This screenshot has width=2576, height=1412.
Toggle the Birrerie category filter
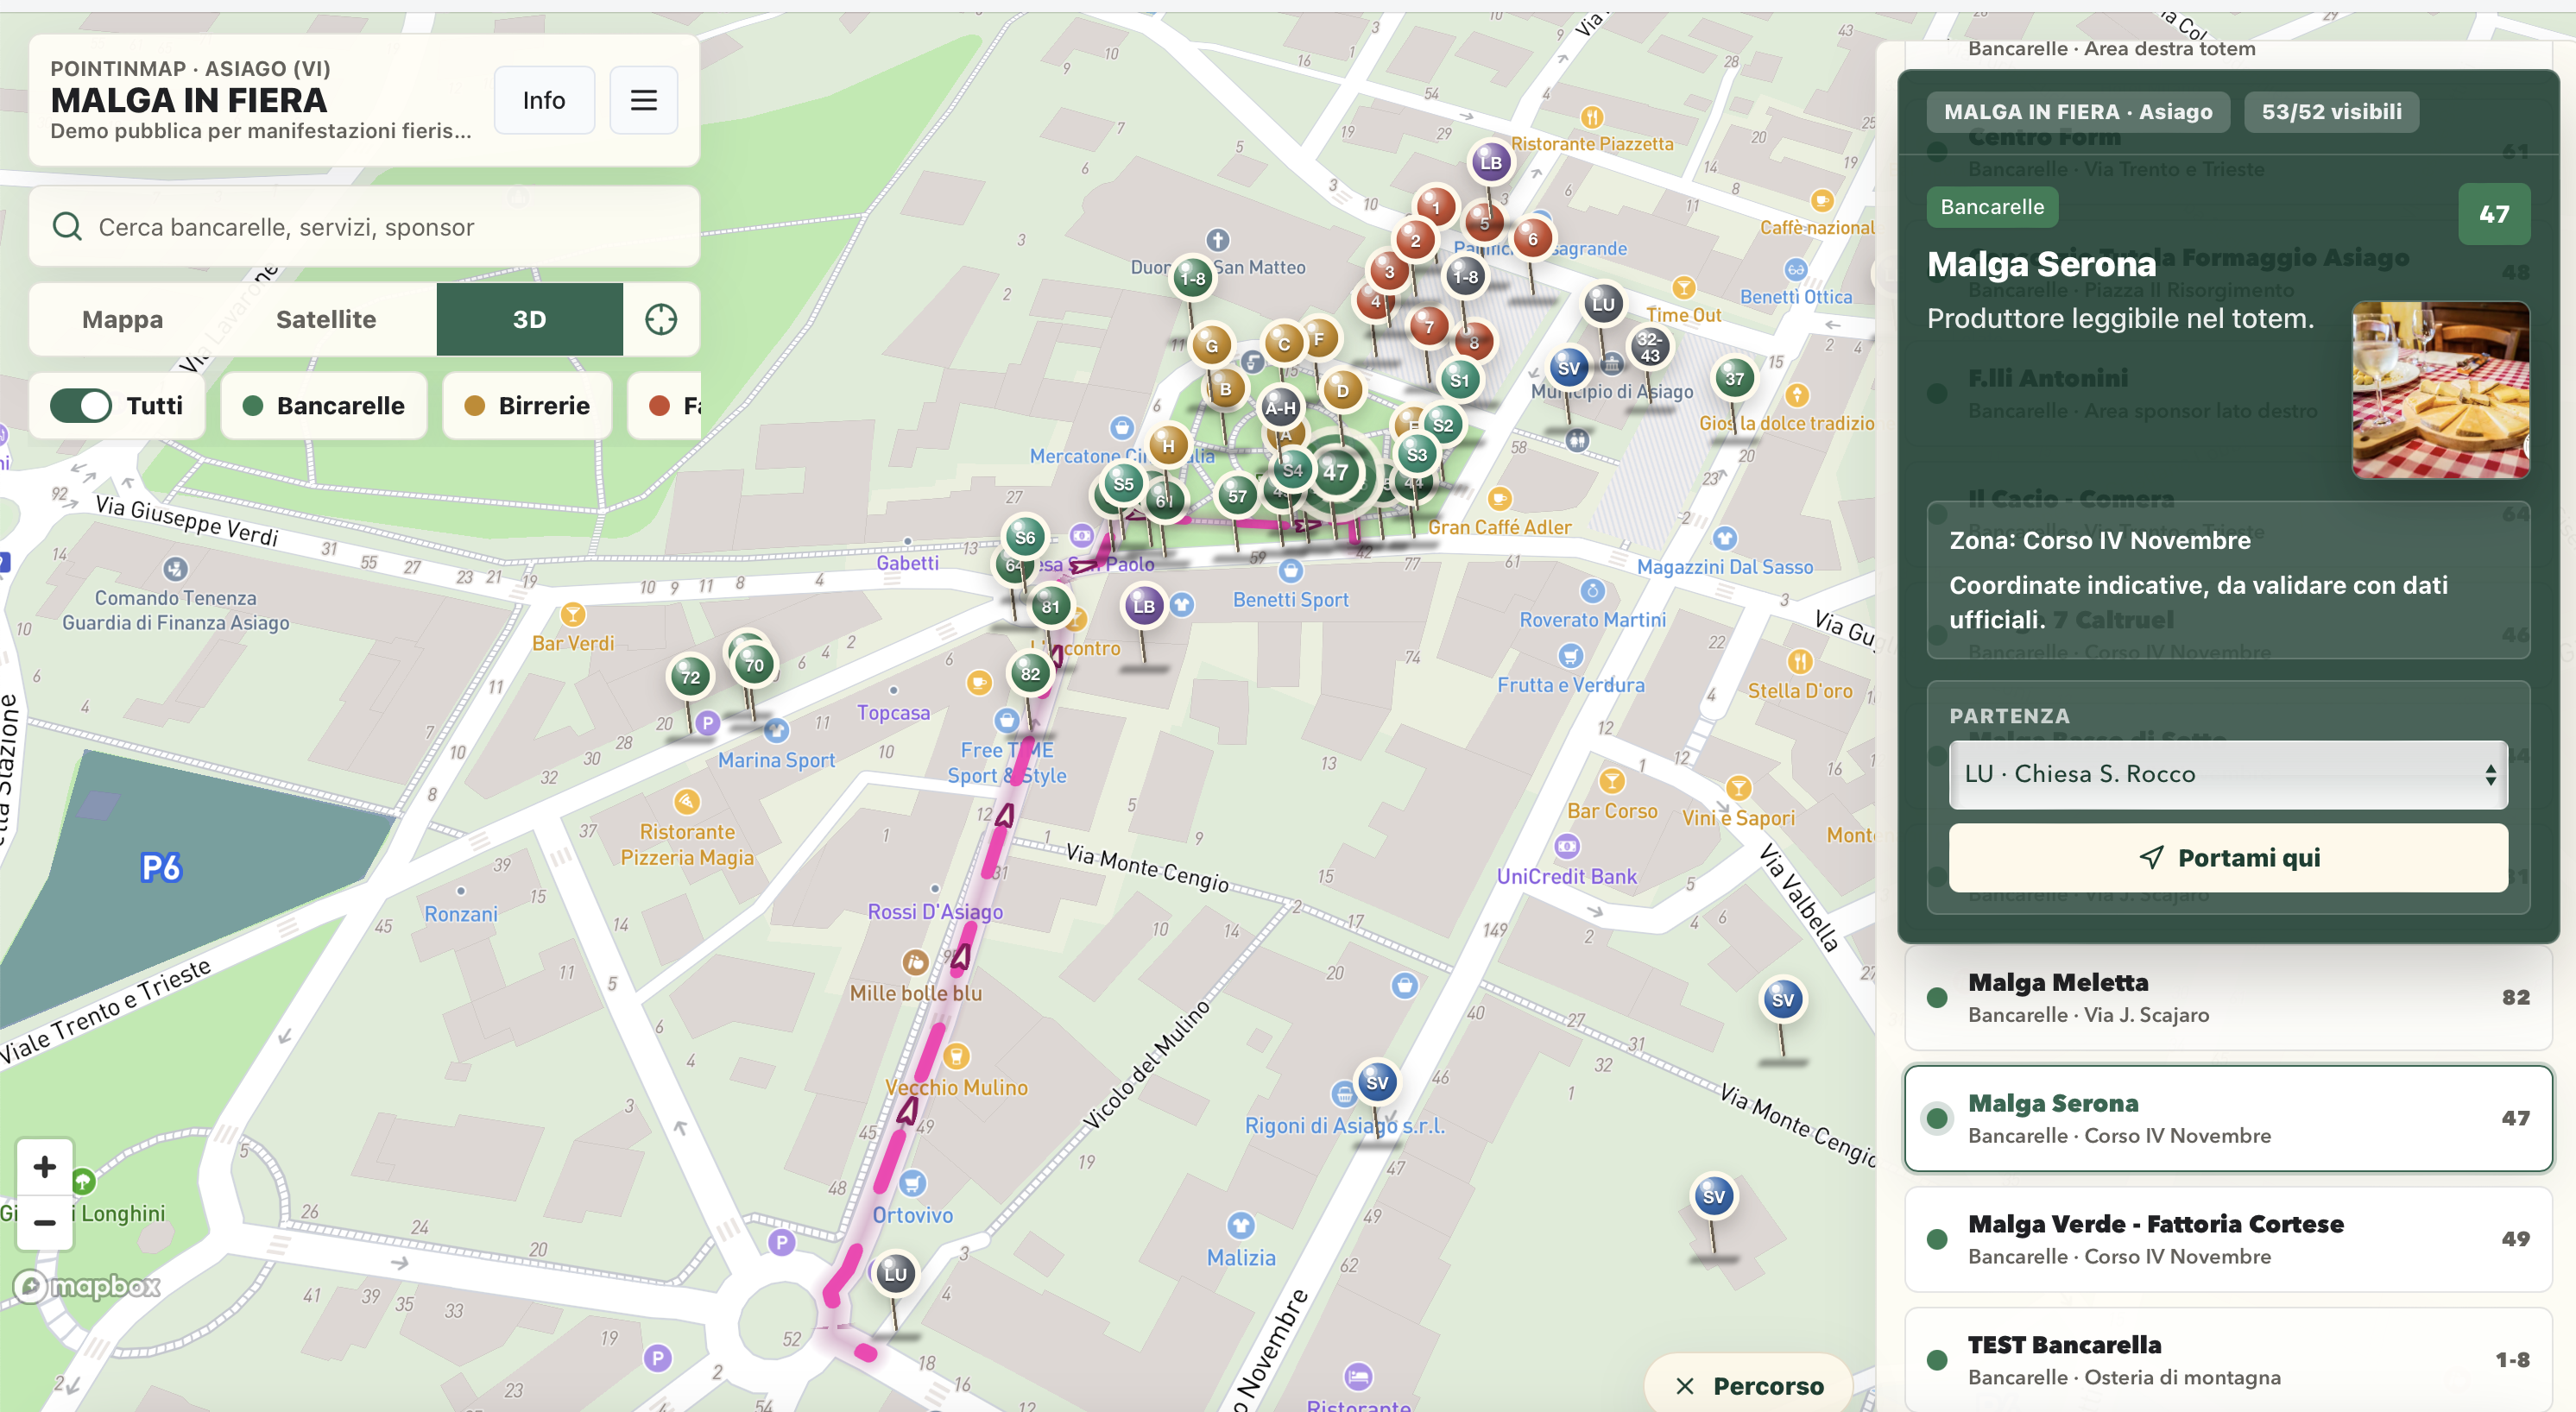pos(527,405)
